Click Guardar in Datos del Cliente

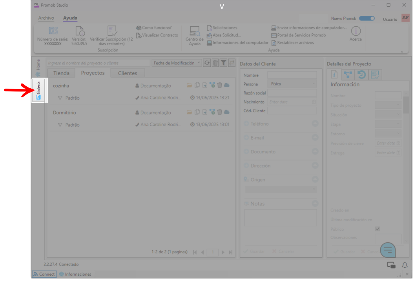[x=254, y=251]
